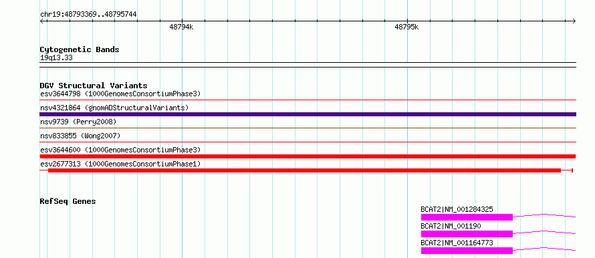The height and width of the screenshot is (258, 595).
Task: Click the DGV Structural Variants track title
Action: (94, 86)
